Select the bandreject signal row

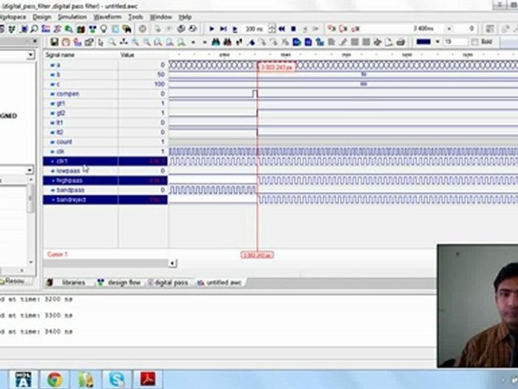click(x=105, y=200)
